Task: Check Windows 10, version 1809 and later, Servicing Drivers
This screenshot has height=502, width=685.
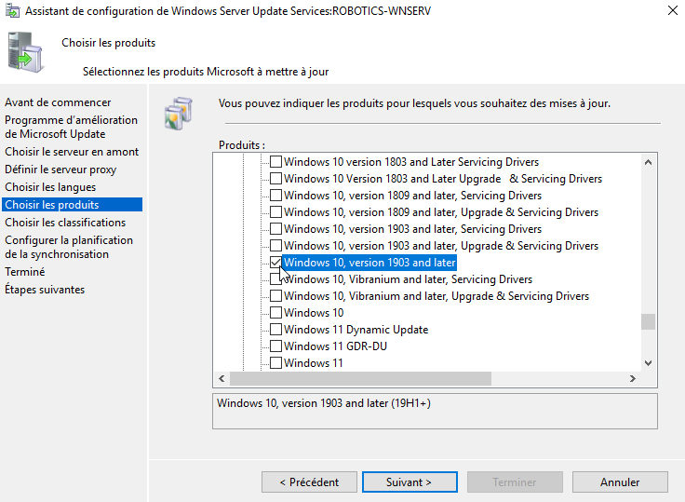Action: coord(275,195)
